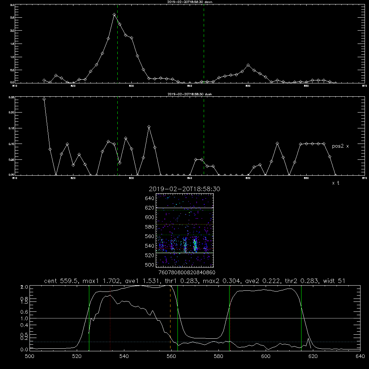Screen dimensions: 369x369
Task: Click the large timestamp title above the heatmap
Action: [x=184, y=189]
